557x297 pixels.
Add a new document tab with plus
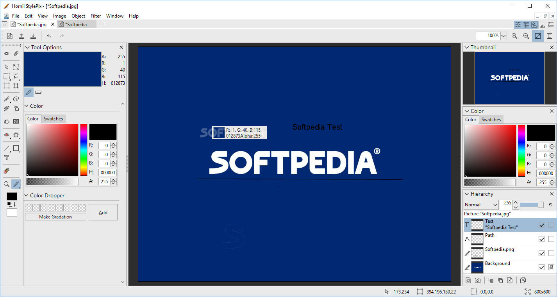101,24
